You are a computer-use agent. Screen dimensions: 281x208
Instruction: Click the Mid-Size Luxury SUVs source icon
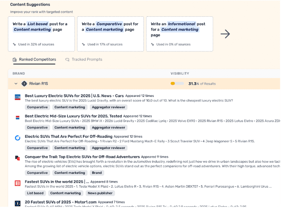[x=17, y=118]
